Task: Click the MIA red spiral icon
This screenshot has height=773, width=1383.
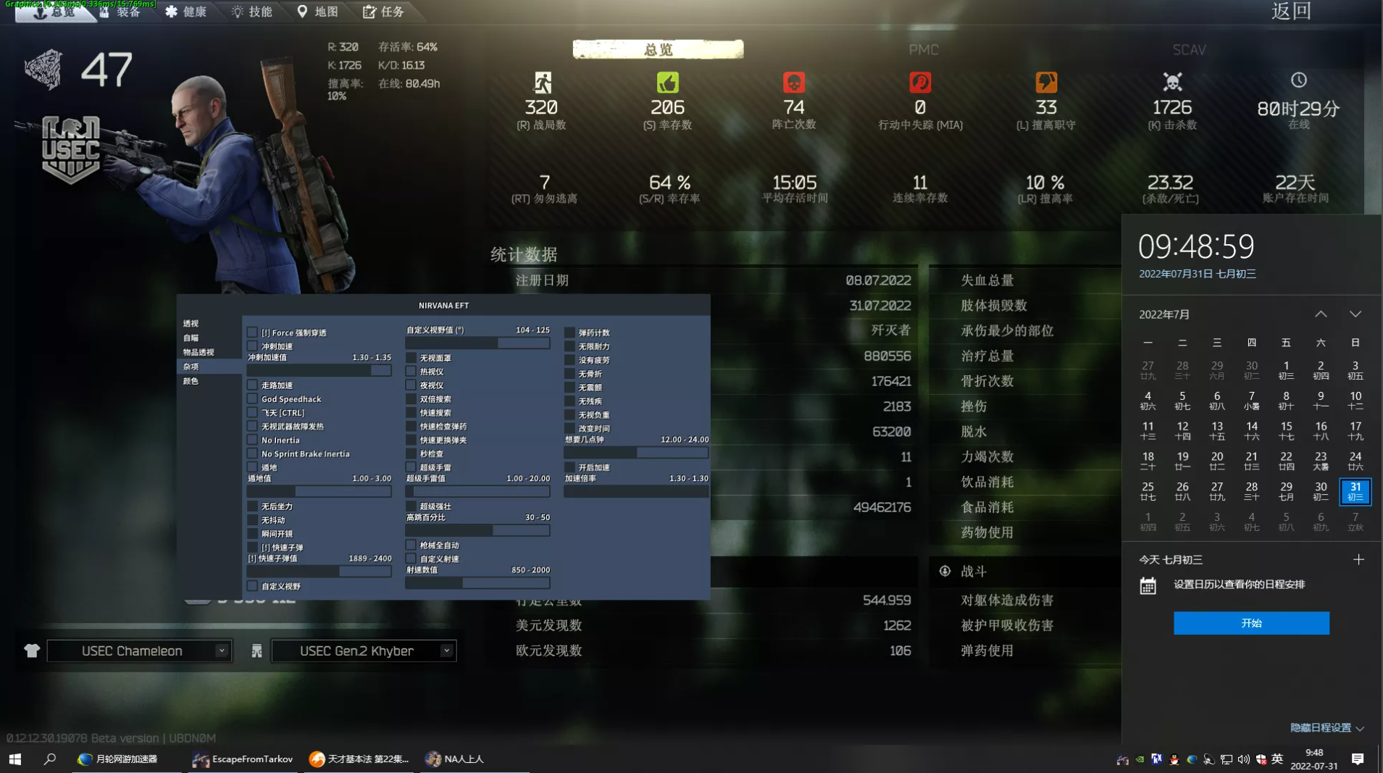Action: click(919, 83)
